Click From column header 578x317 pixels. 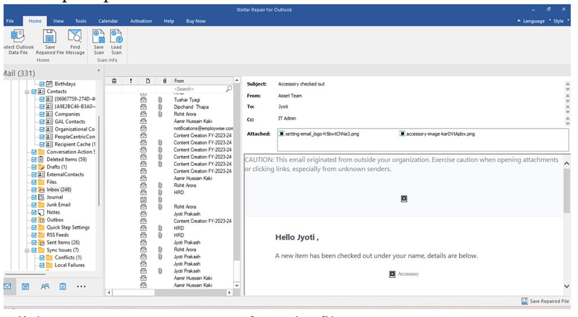tap(203, 81)
